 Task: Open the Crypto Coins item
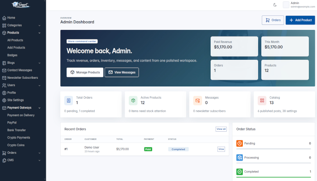[x=16, y=145]
